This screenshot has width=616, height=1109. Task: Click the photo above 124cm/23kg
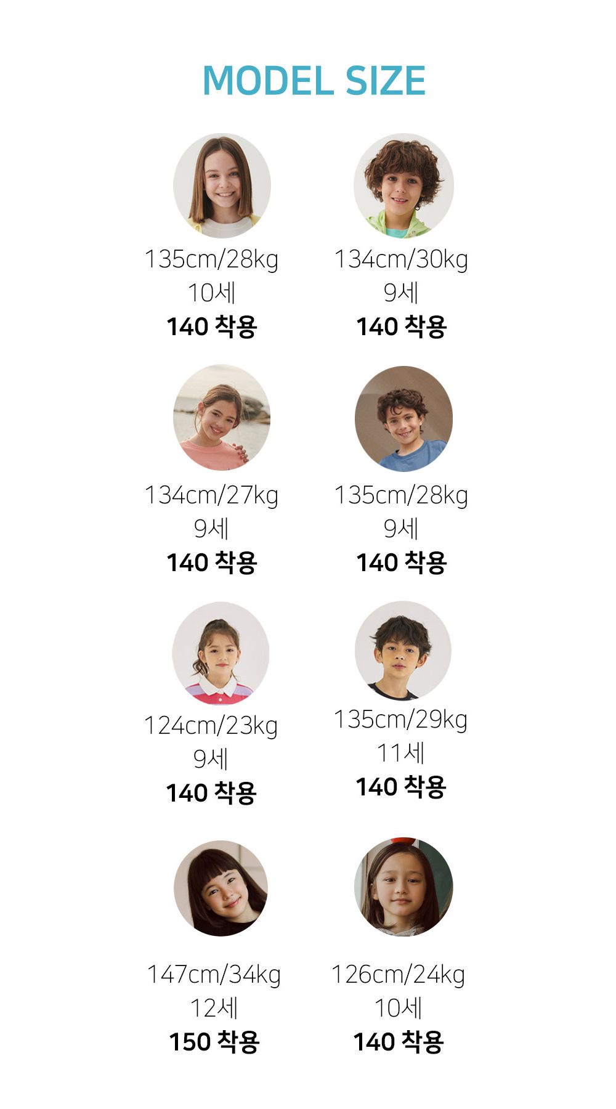(221, 653)
